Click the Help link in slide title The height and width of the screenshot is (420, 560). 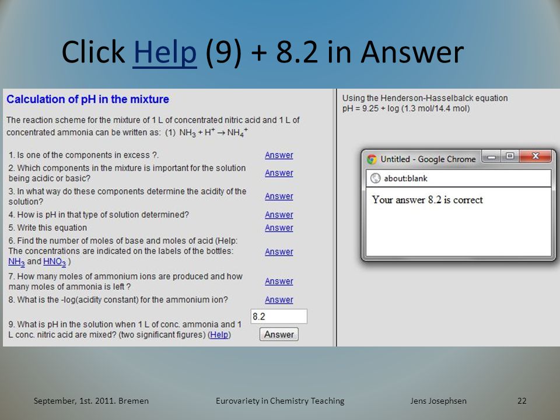pyautogui.click(x=164, y=52)
